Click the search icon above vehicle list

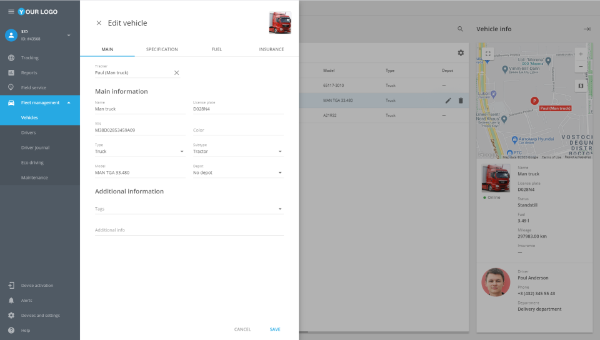[461, 29]
